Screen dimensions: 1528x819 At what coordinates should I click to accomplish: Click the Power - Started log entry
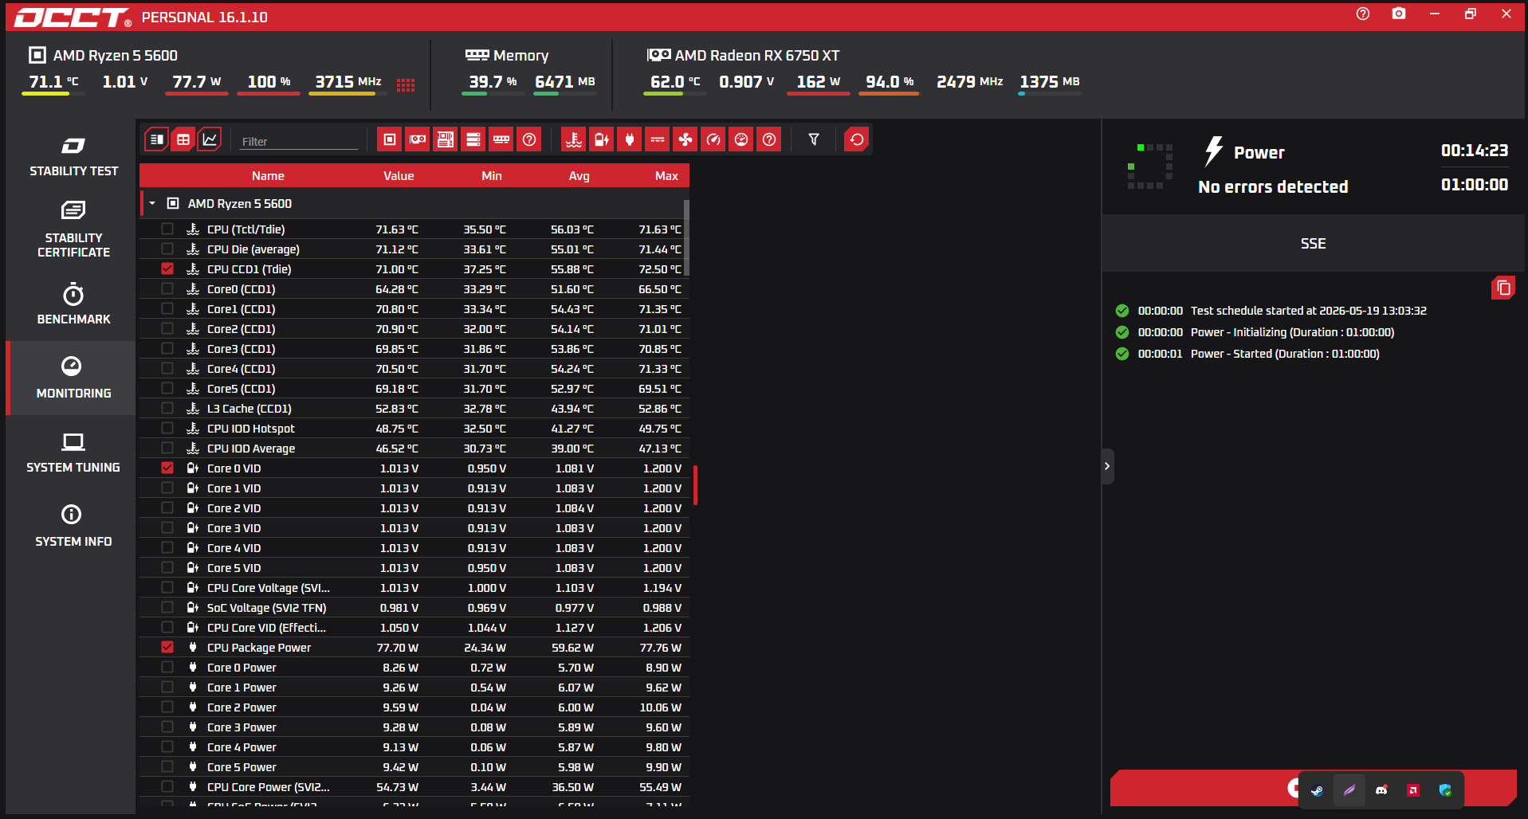1285,354
